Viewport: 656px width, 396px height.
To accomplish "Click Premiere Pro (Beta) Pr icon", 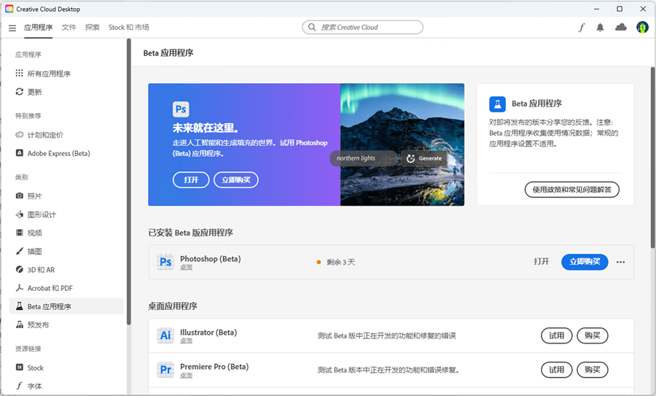I will pos(165,370).
